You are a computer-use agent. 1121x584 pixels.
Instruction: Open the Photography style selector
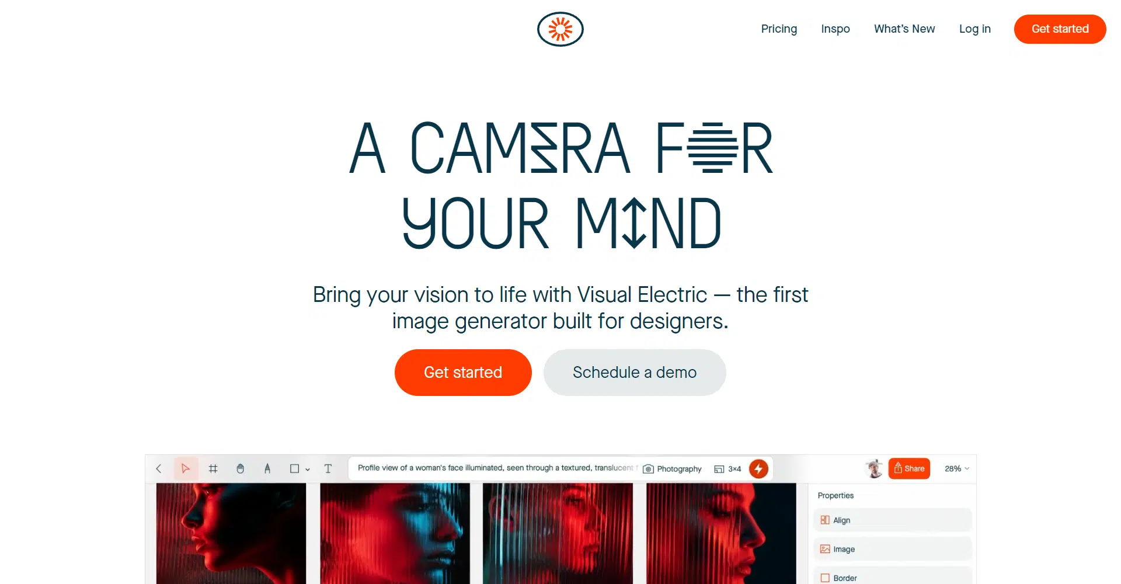tap(672, 469)
